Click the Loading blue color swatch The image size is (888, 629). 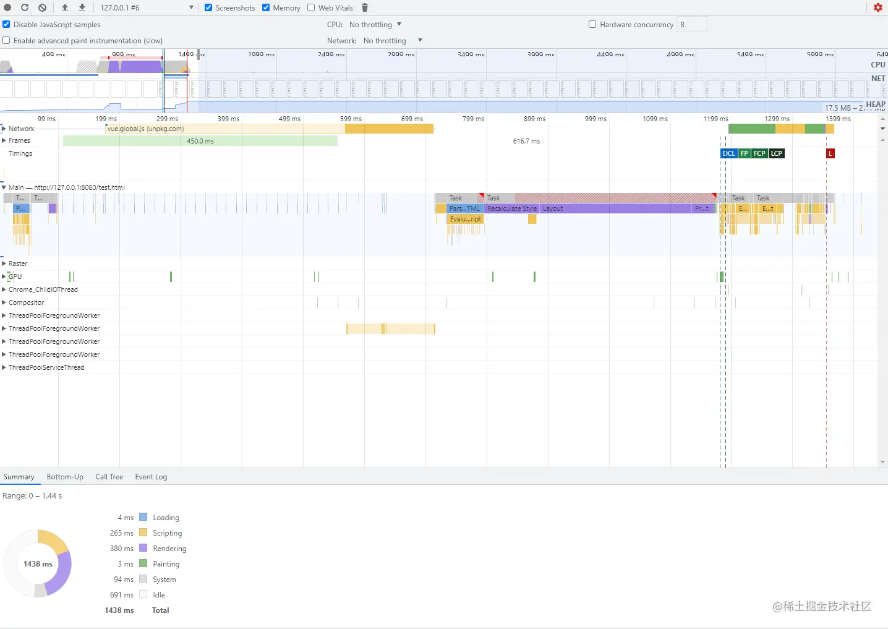[x=143, y=517]
